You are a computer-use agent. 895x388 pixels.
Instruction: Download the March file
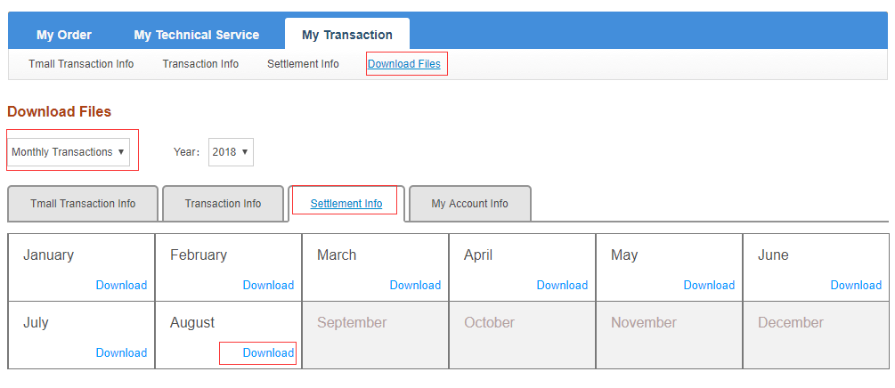(x=415, y=285)
